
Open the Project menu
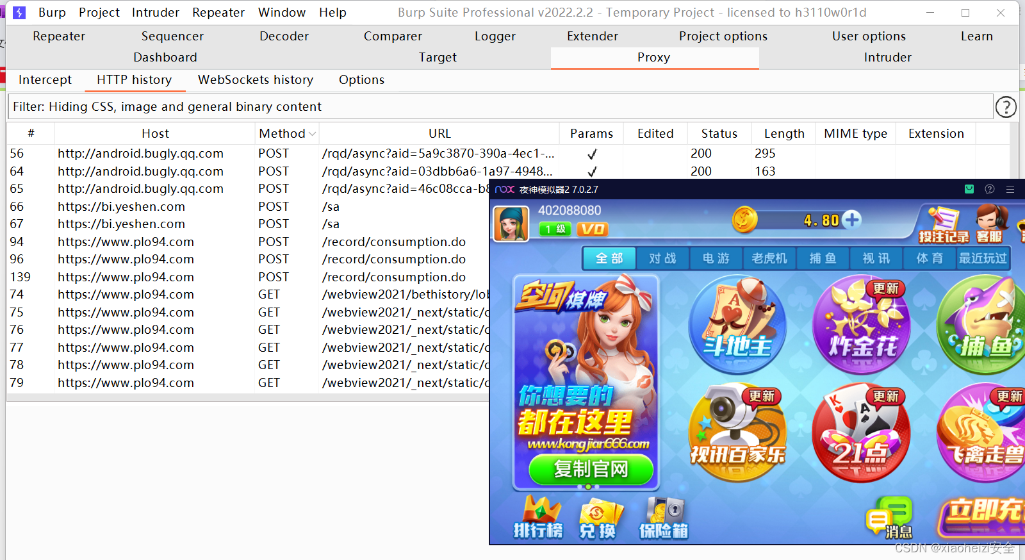pos(99,12)
